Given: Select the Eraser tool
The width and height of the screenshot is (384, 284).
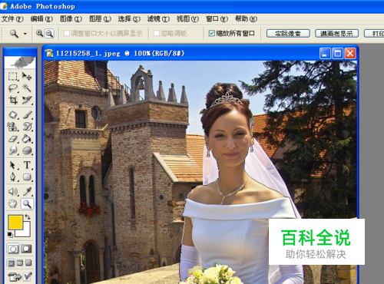Looking at the screenshot, I should coord(13,138).
